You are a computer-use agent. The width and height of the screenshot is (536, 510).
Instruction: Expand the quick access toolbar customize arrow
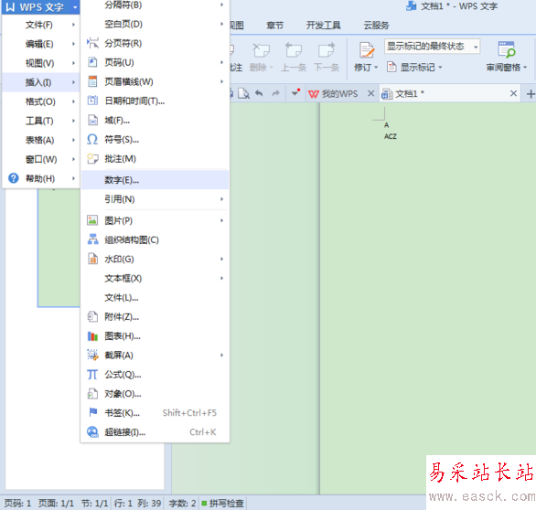pyautogui.click(x=295, y=93)
